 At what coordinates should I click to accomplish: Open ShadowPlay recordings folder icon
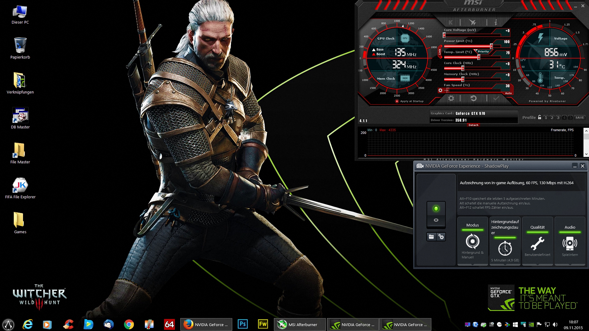coord(431,237)
